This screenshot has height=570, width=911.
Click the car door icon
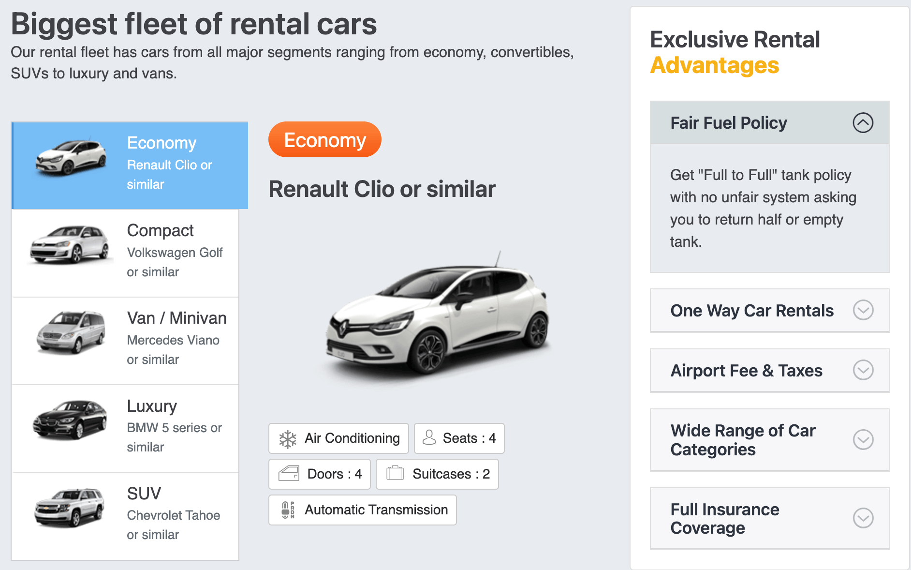(x=289, y=473)
